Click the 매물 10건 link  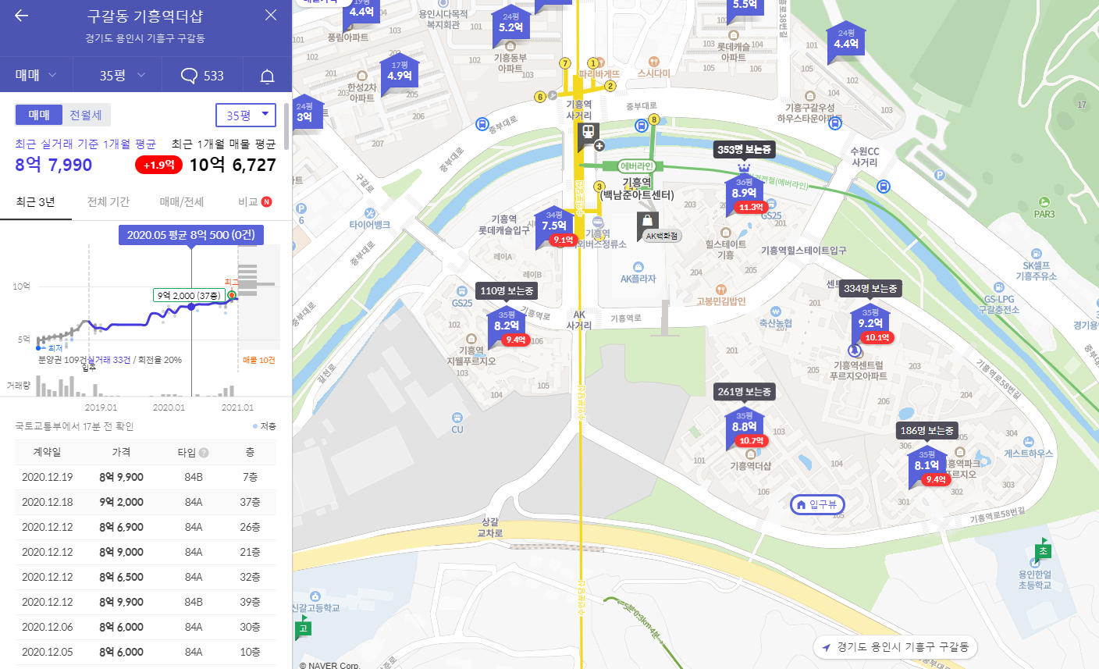[259, 360]
